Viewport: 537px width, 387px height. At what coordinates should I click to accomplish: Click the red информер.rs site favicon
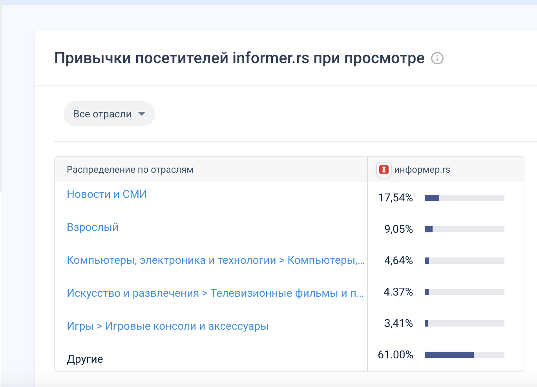point(384,170)
